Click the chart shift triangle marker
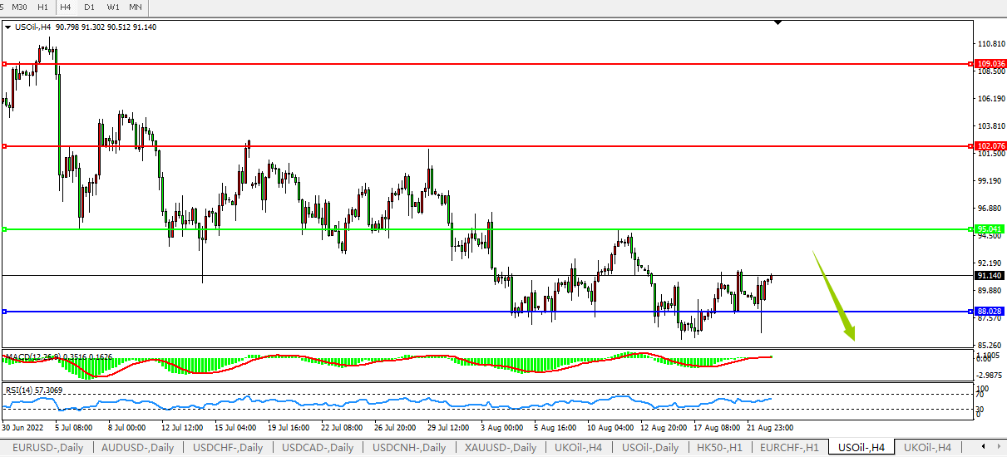The height and width of the screenshot is (457, 1007). tap(777, 23)
